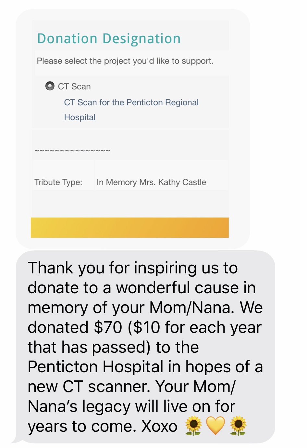Viewport: 307px width, 448px height.
Task: Tap the thank-you text message bubble
Action: [145, 347]
